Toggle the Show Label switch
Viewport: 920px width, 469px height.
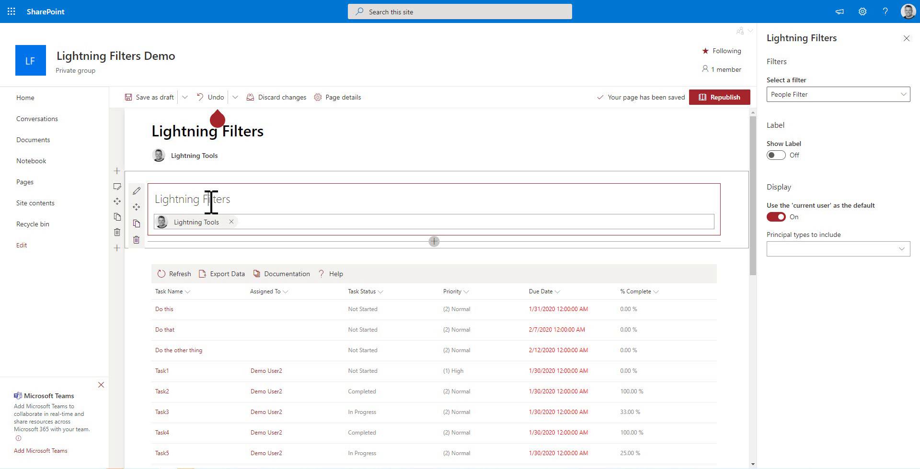[776, 155]
